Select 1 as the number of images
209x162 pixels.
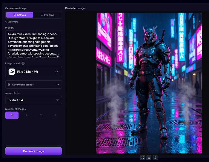(x=12, y=115)
